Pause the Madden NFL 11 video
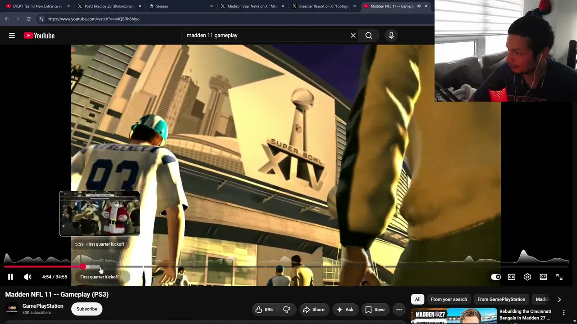 [10, 277]
